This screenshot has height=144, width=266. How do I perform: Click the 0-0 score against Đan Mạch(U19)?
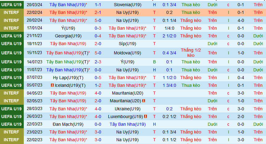tap(98, 125)
